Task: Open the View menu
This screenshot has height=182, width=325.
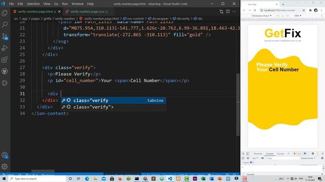Action: [47, 4]
